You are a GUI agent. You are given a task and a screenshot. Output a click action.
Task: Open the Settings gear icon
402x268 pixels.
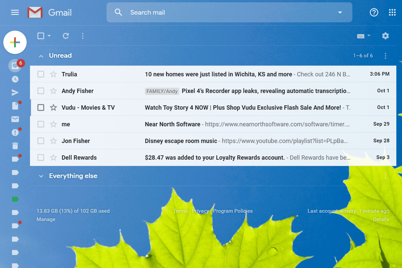tap(385, 36)
